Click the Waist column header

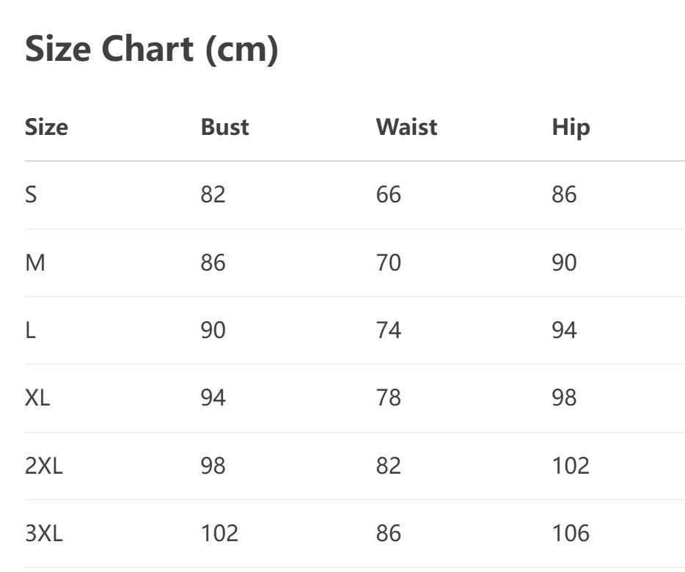[406, 127]
